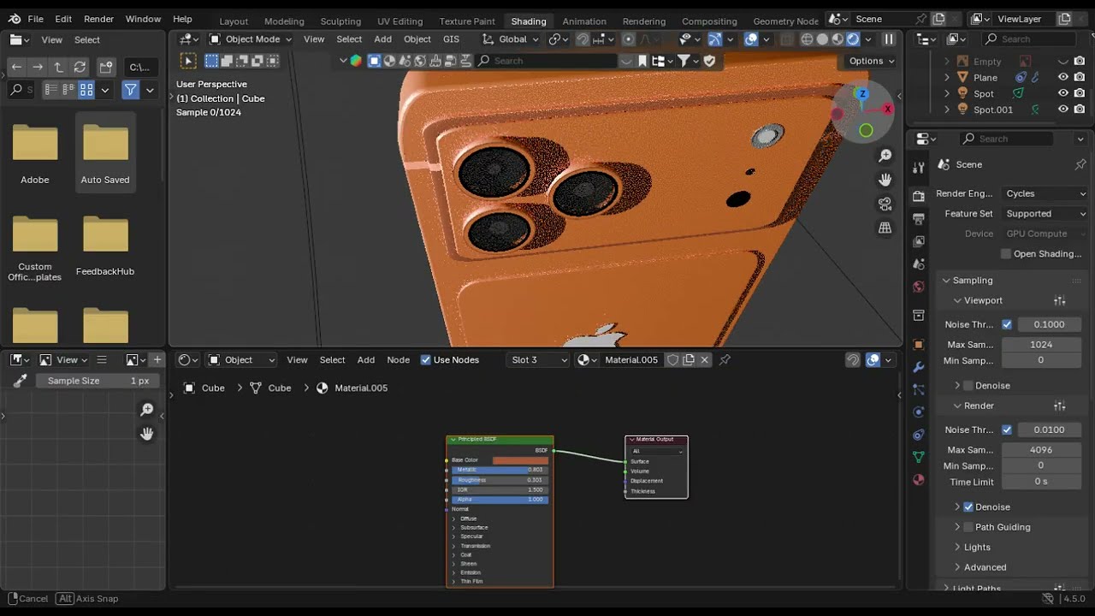Pin the Scene properties panel
Viewport: 1095px width, 616px height.
click(1080, 164)
